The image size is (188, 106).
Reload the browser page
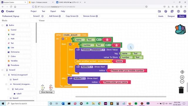11,7
